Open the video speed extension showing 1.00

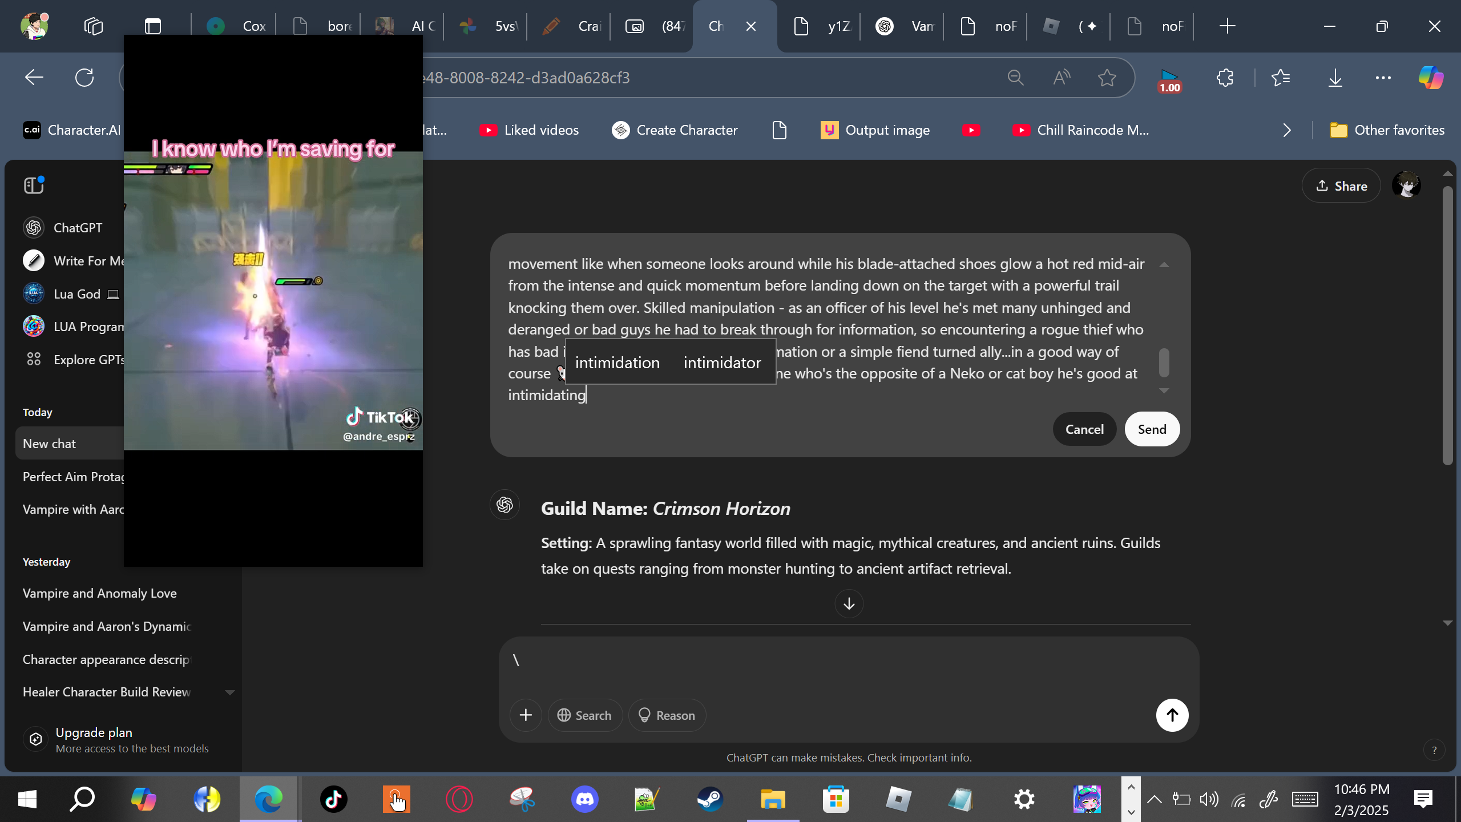pos(1169,80)
